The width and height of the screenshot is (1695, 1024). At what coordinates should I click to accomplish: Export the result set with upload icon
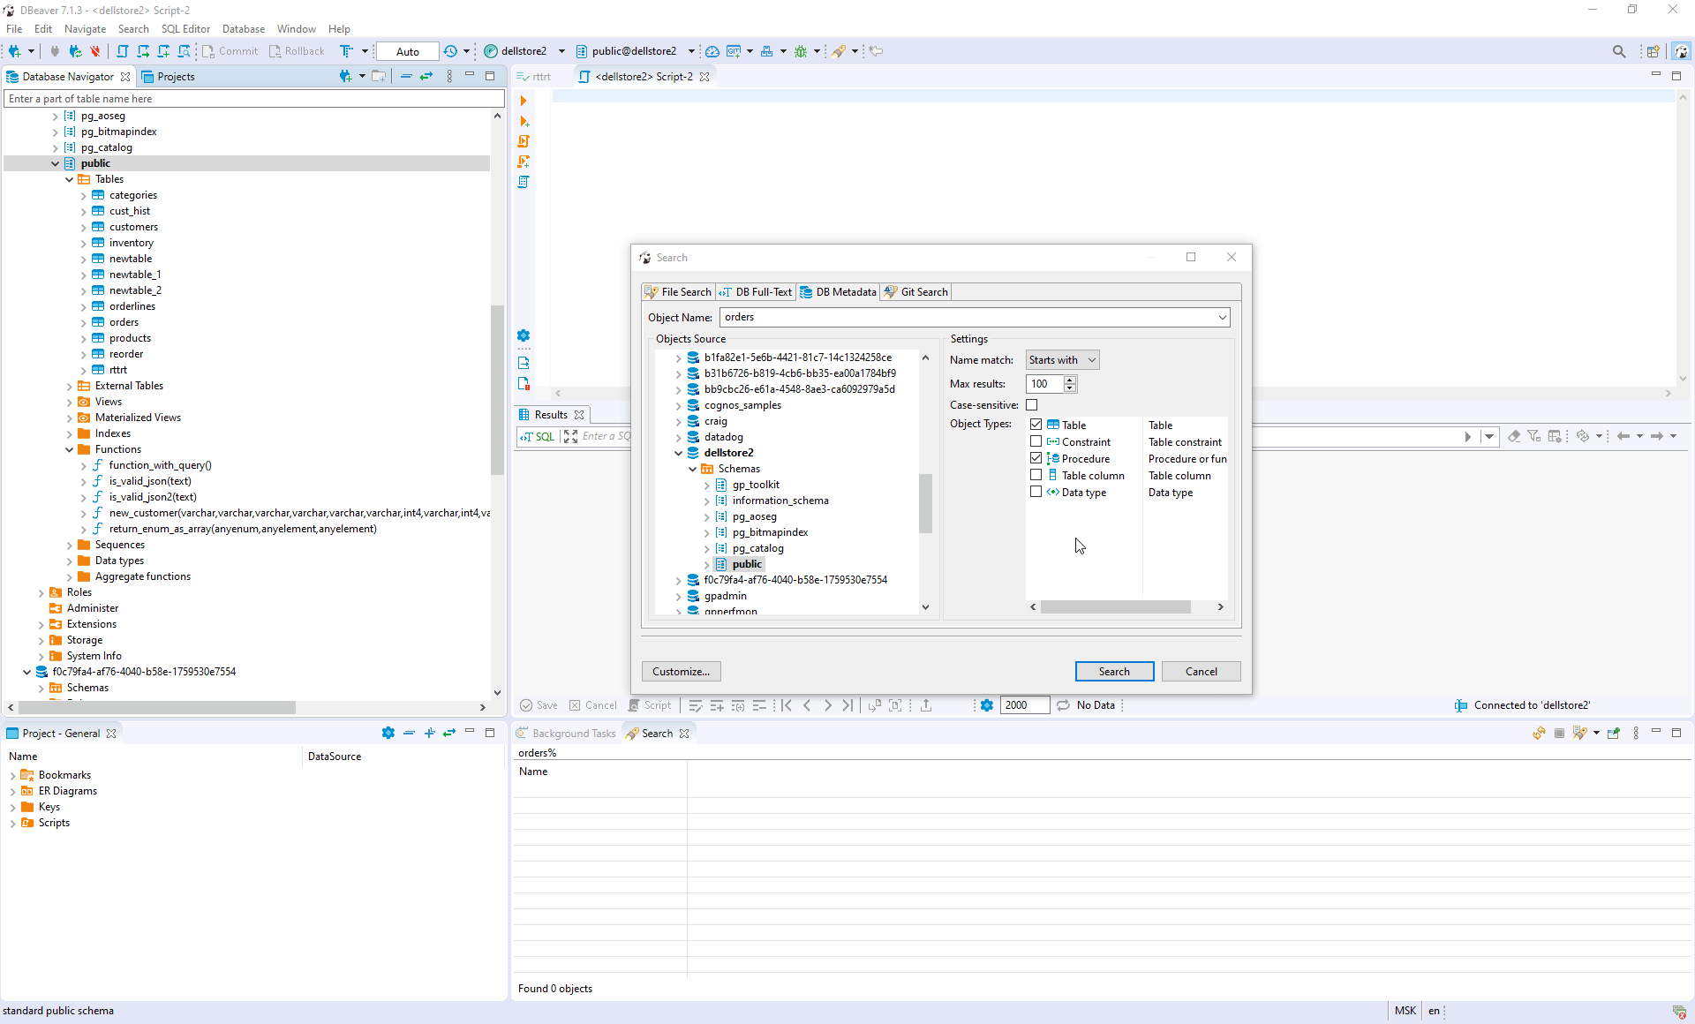926,705
